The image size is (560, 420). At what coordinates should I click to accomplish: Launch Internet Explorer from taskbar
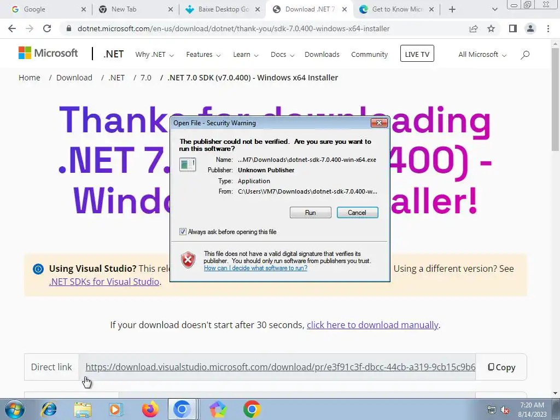pos(49,409)
